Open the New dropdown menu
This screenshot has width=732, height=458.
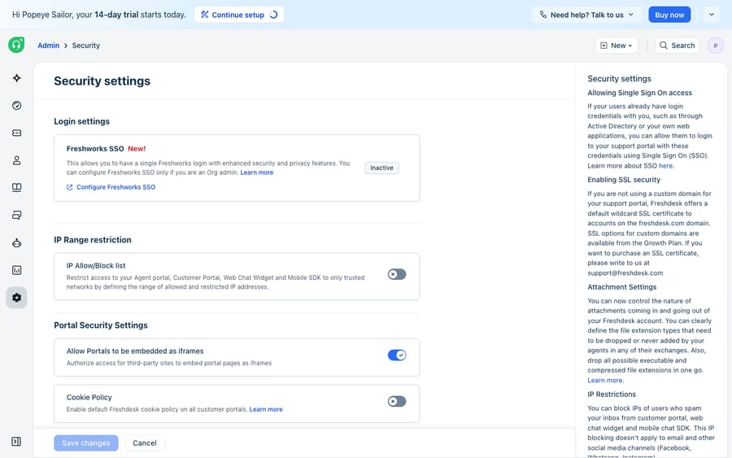click(617, 46)
